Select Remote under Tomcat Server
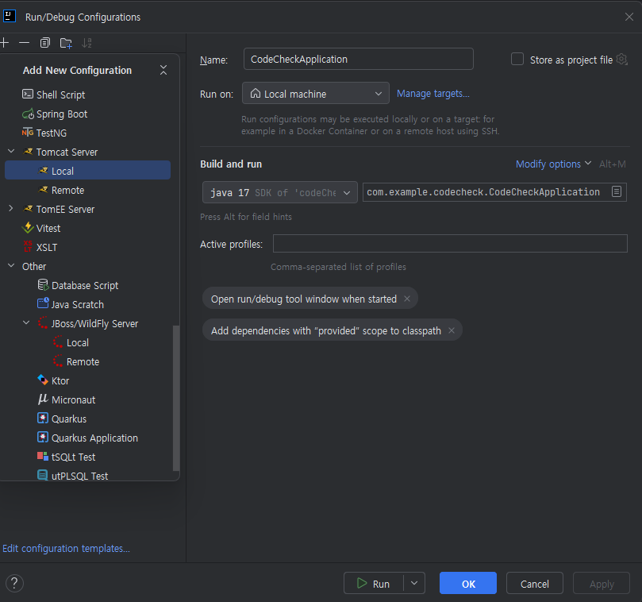The image size is (642, 602). [87, 190]
